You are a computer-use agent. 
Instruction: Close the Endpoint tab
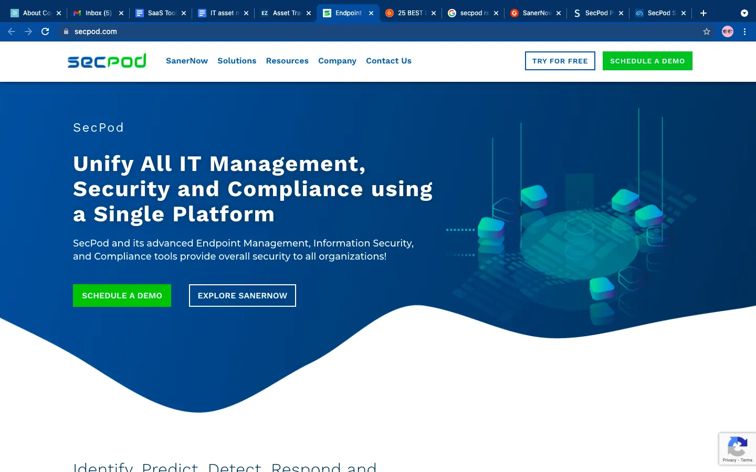pyautogui.click(x=371, y=13)
